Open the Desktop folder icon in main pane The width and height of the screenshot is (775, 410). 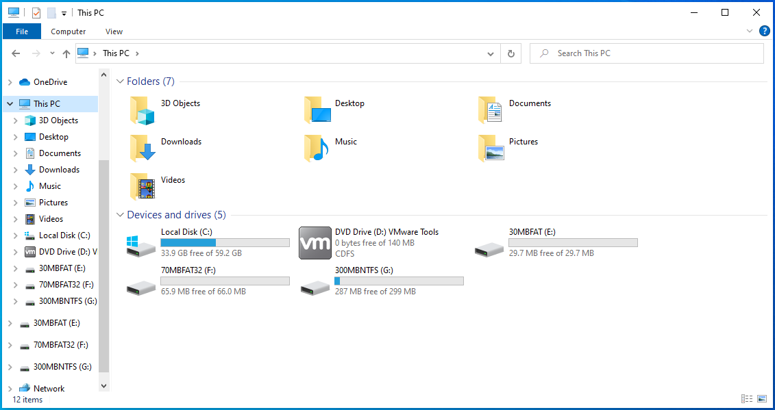[317, 110]
